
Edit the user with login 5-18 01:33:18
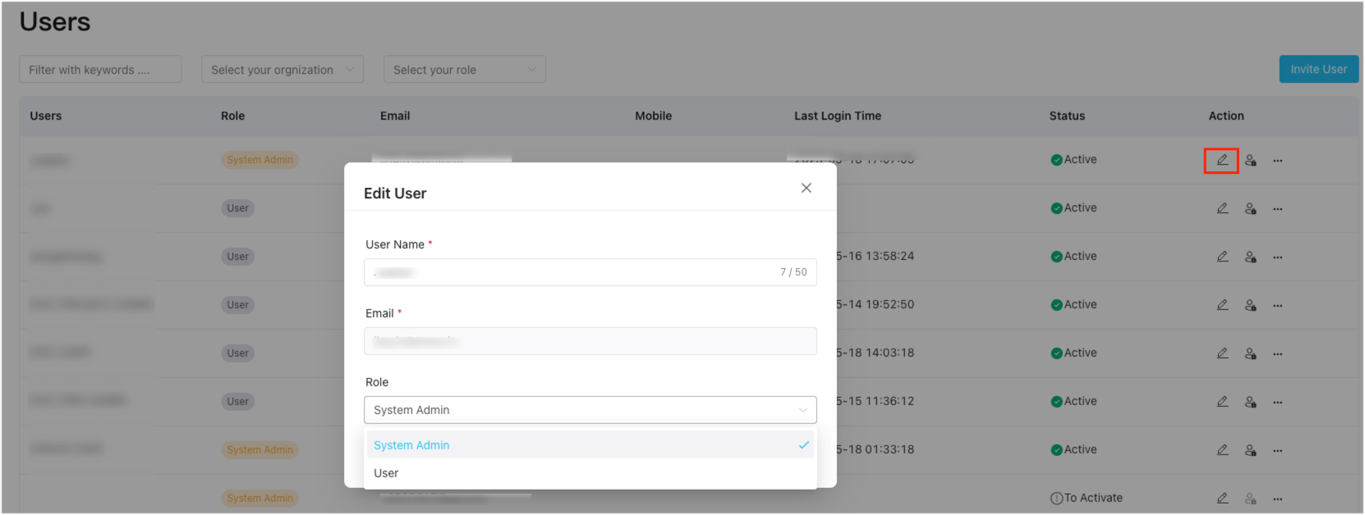pyautogui.click(x=1222, y=450)
